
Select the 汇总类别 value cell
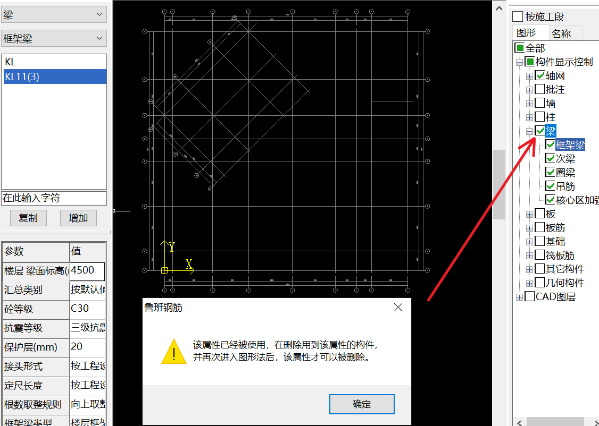[87, 290]
